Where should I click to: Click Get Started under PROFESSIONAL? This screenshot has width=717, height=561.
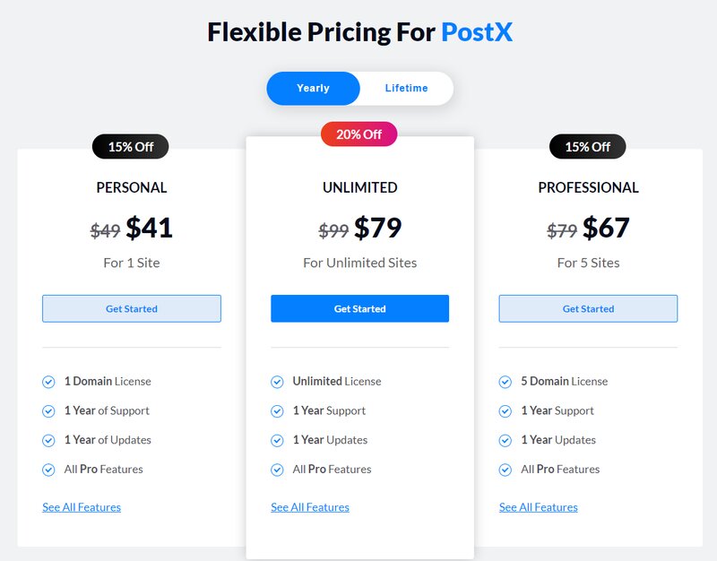588,307
